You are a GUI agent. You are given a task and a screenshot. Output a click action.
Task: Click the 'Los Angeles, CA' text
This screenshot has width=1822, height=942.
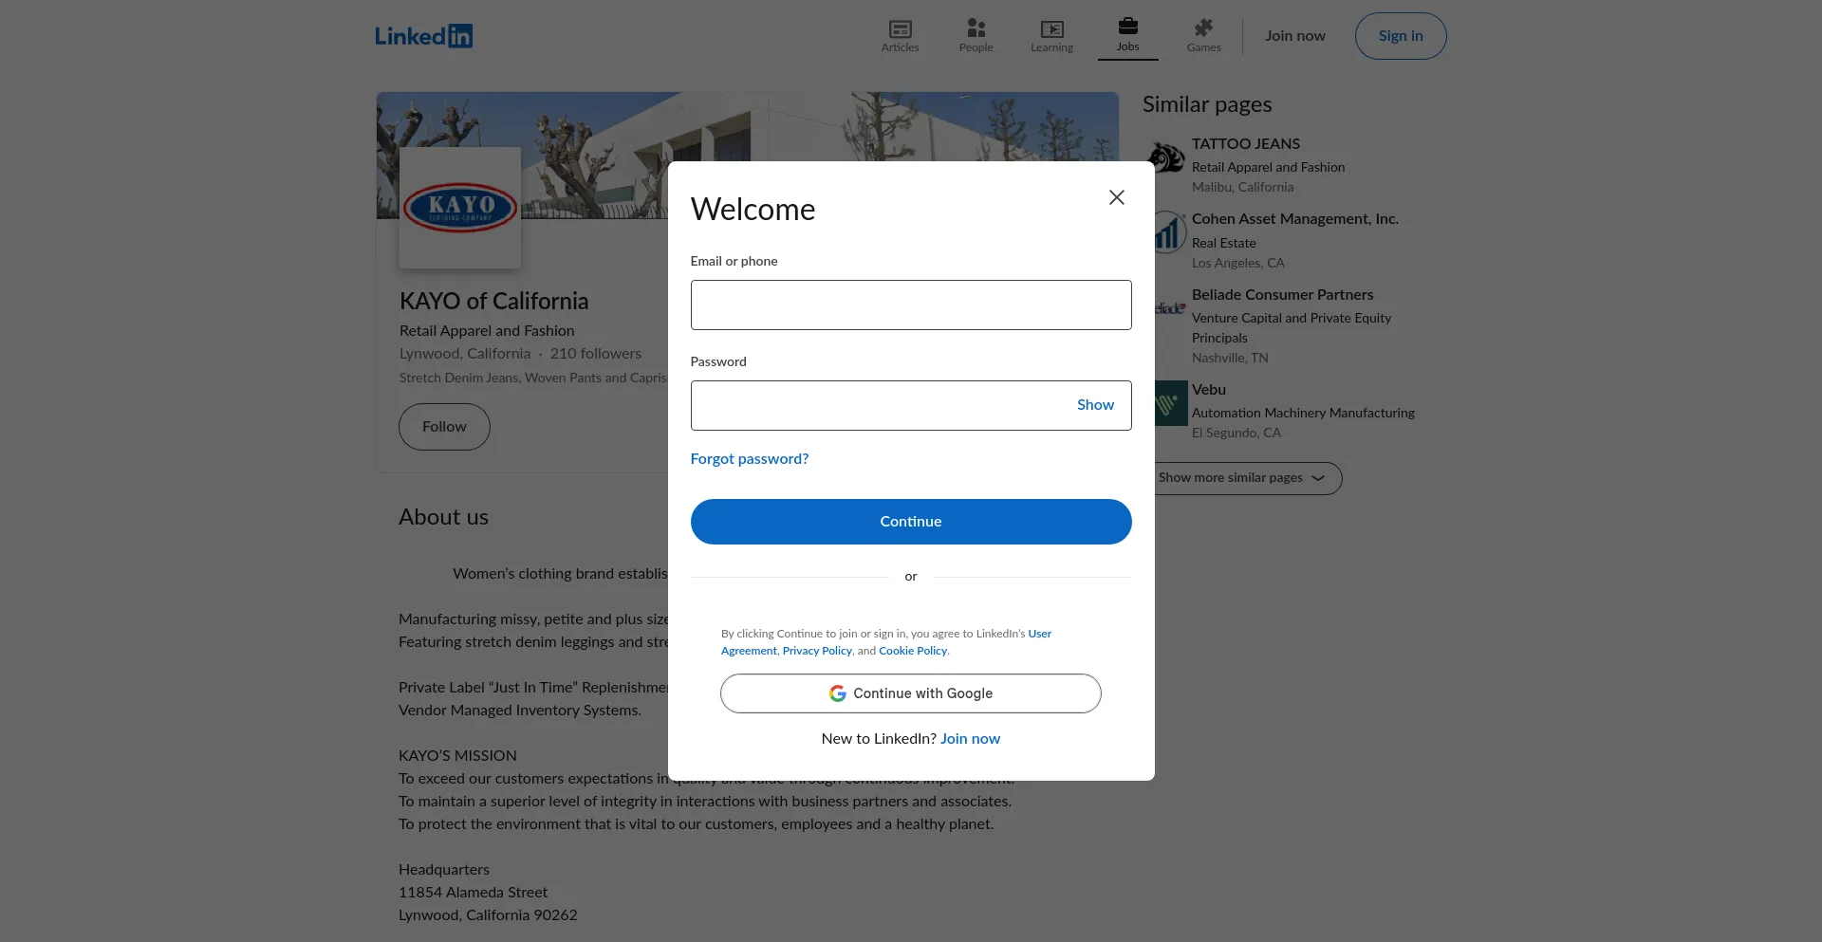[1237, 264]
